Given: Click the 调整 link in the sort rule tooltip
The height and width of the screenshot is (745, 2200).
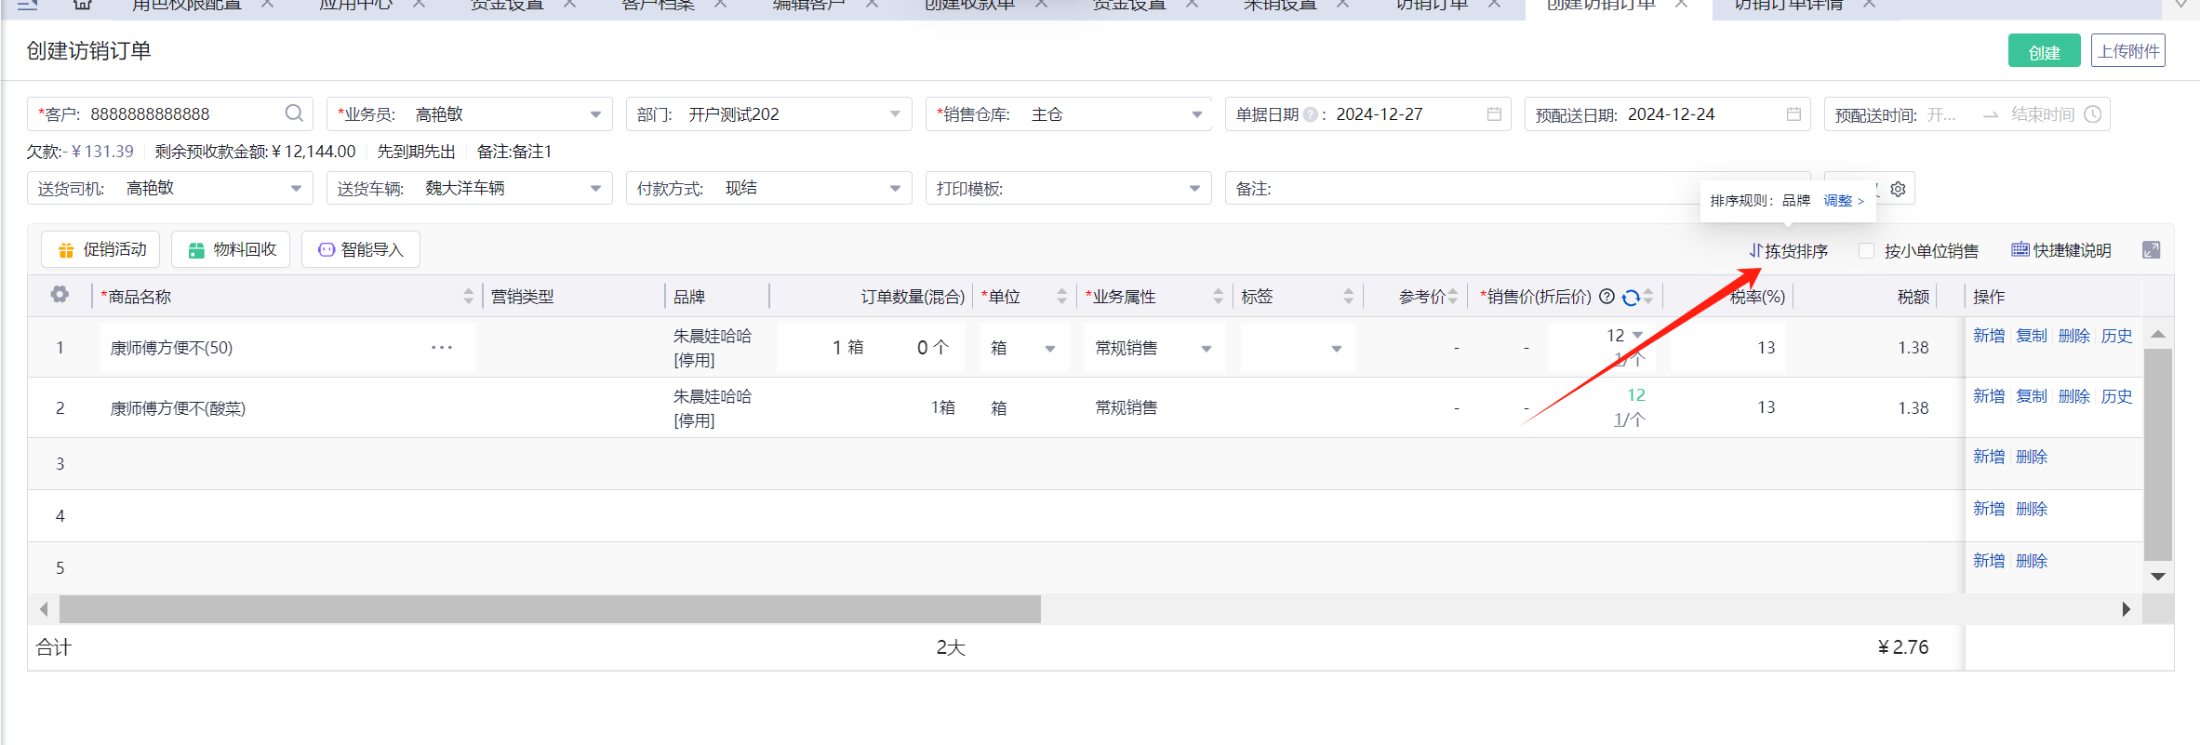Looking at the screenshot, I should pyautogui.click(x=1843, y=201).
